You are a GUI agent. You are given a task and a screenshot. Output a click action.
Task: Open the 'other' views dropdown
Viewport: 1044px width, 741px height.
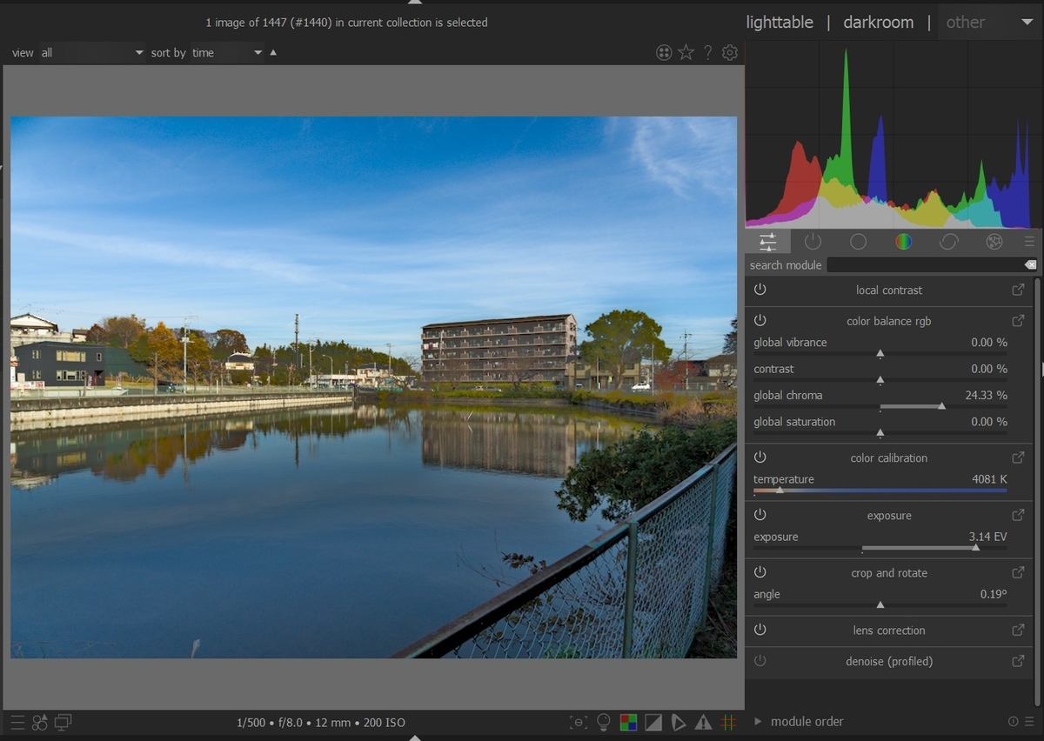tap(988, 23)
